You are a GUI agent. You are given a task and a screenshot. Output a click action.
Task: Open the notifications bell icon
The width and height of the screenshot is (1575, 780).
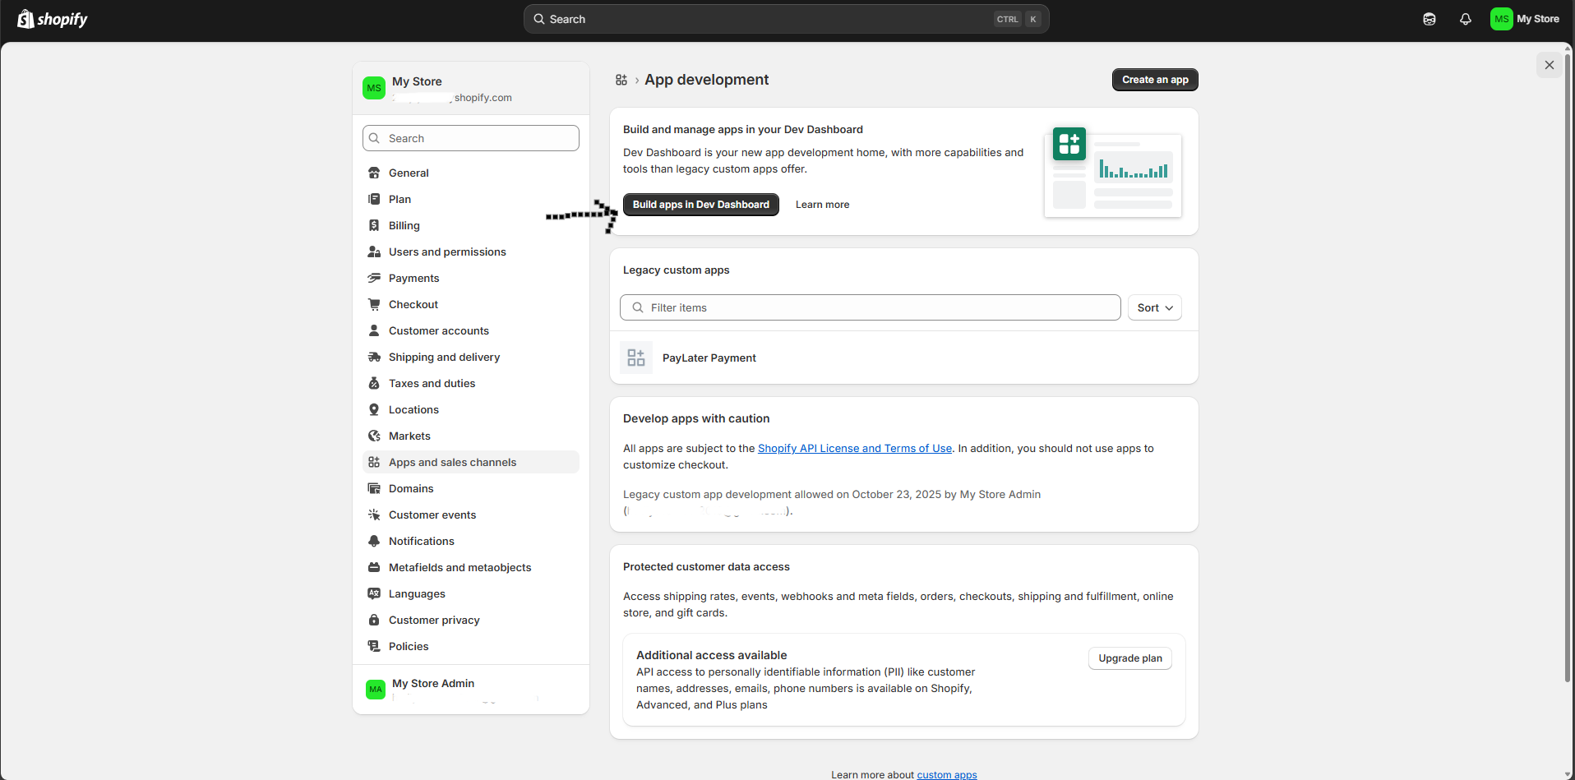coord(1466,19)
